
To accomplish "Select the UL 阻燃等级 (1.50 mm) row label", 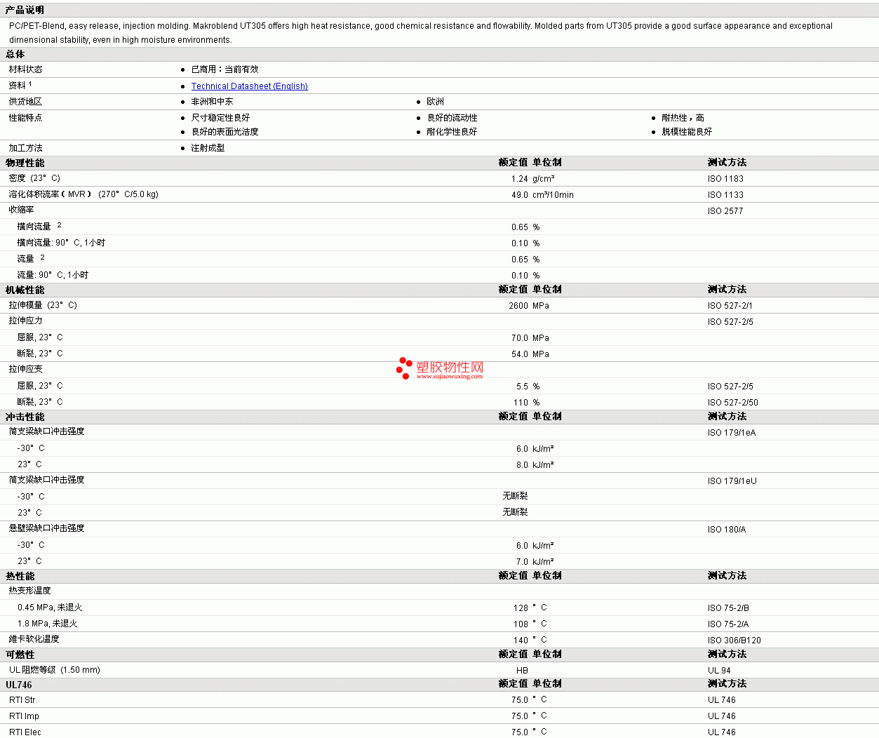I will [x=55, y=670].
